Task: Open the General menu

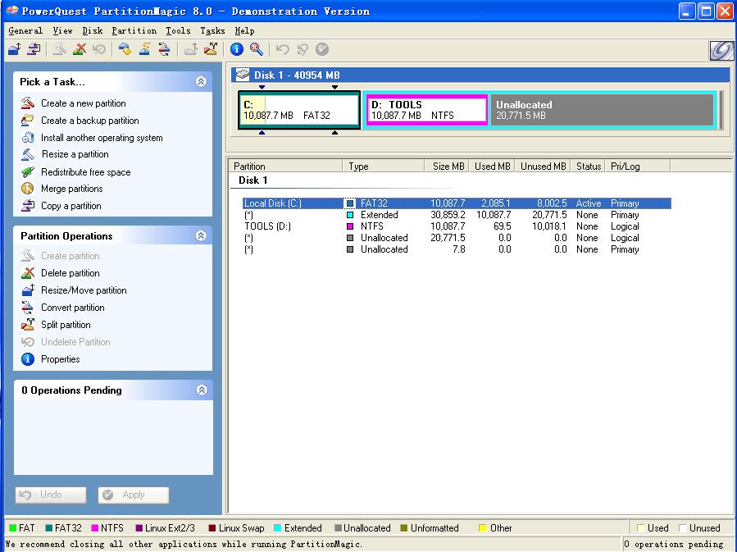Action: 25,30
